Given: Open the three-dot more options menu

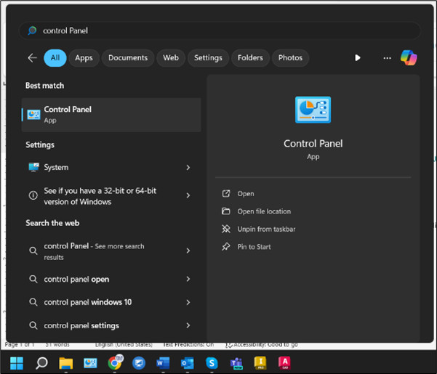Looking at the screenshot, I should [x=387, y=58].
